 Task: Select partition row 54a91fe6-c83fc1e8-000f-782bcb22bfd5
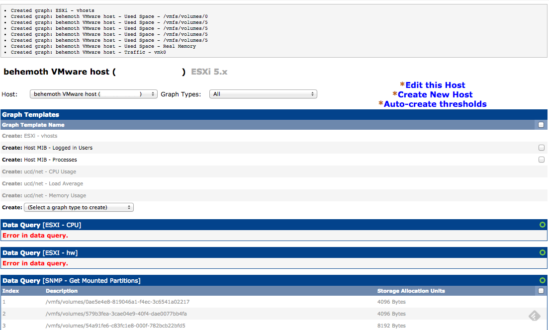click(x=274, y=326)
